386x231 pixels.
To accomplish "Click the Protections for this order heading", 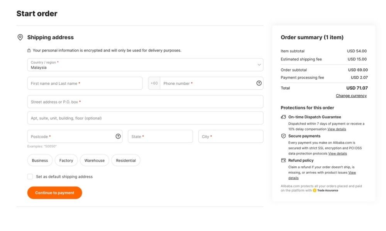I will [x=307, y=108].
